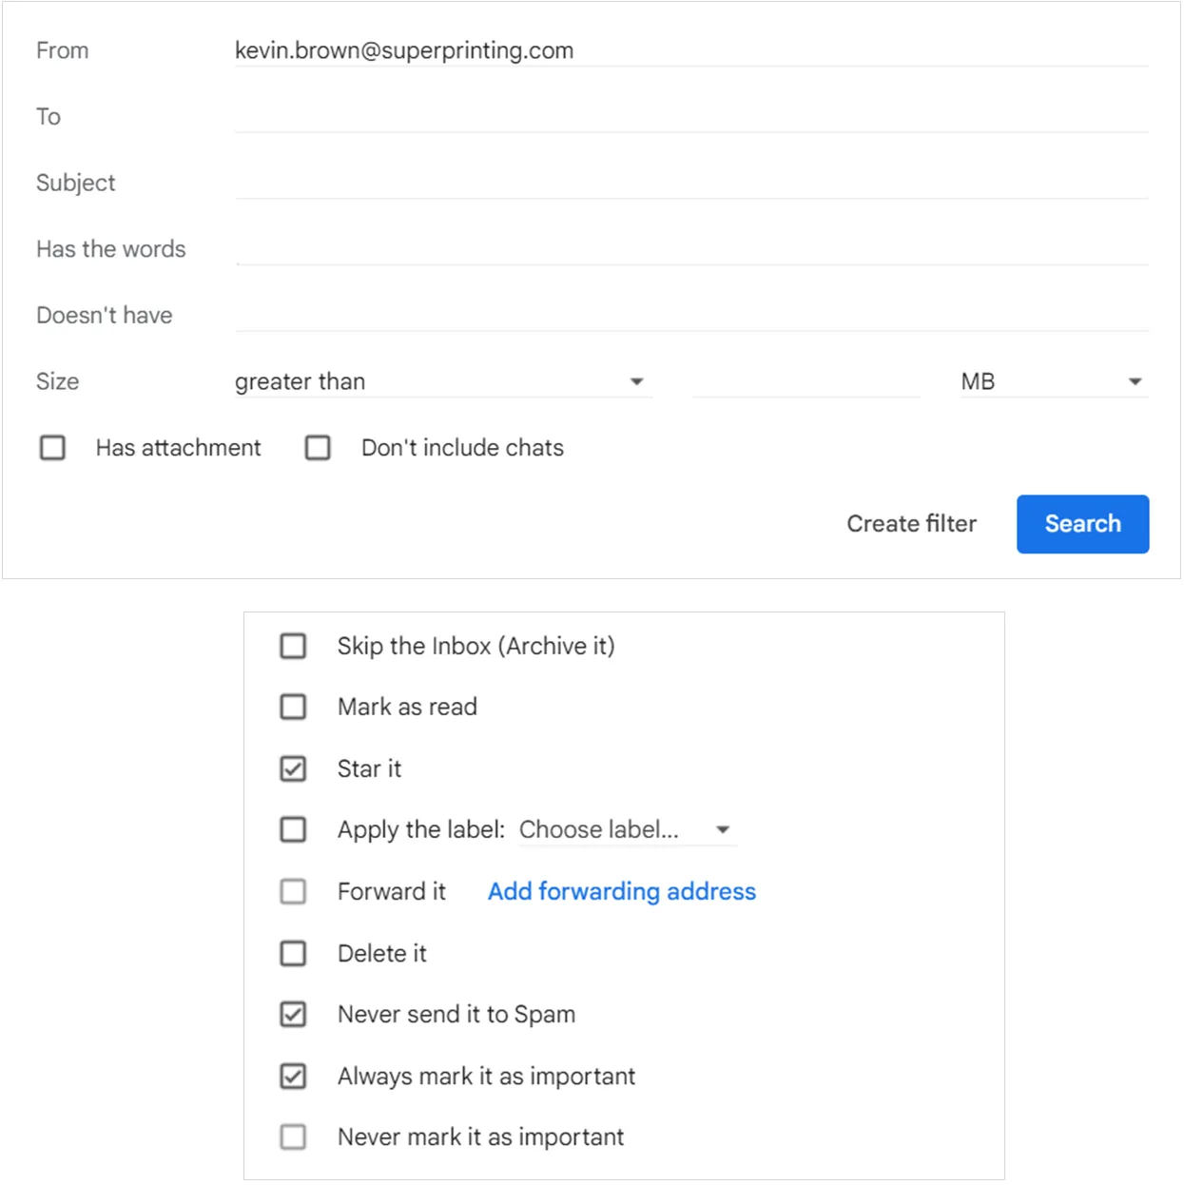Open the size 'greater than' dropdown
This screenshot has width=1184, height=1185.
(443, 381)
